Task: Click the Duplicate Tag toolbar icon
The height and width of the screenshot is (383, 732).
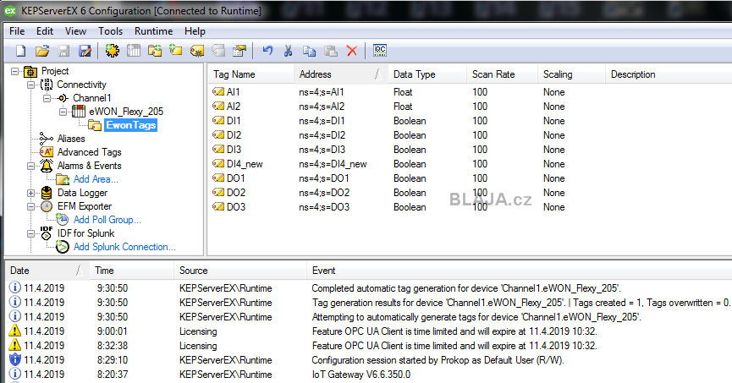Action: (x=218, y=51)
